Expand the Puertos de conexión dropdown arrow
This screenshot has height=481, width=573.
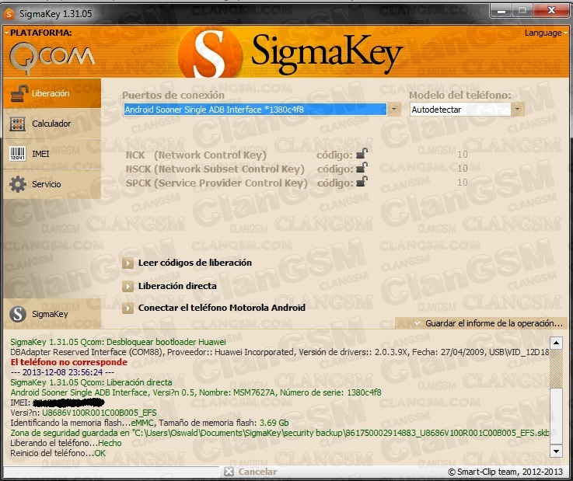(393, 110)
